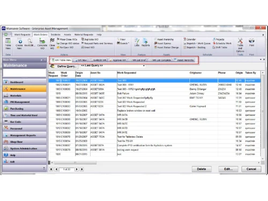Image resolution: width=268 pixels, height=201 pixels.
Task: Open the Search dropdown in ribbon
Action: 123,43
